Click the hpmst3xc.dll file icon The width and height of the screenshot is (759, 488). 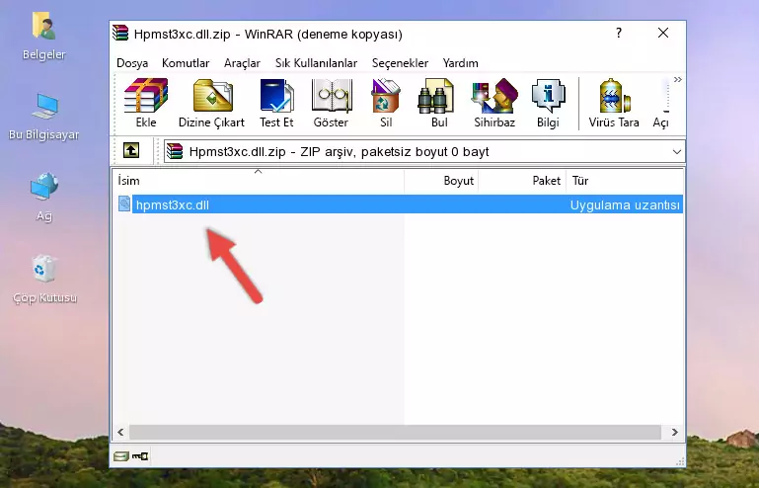coord(124,204)
